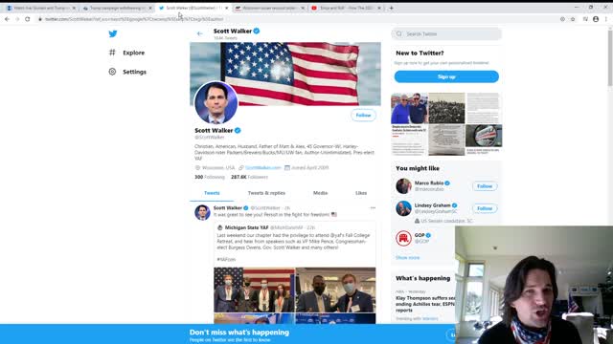Open the Chrome three-dot menu

pos(606,19)
